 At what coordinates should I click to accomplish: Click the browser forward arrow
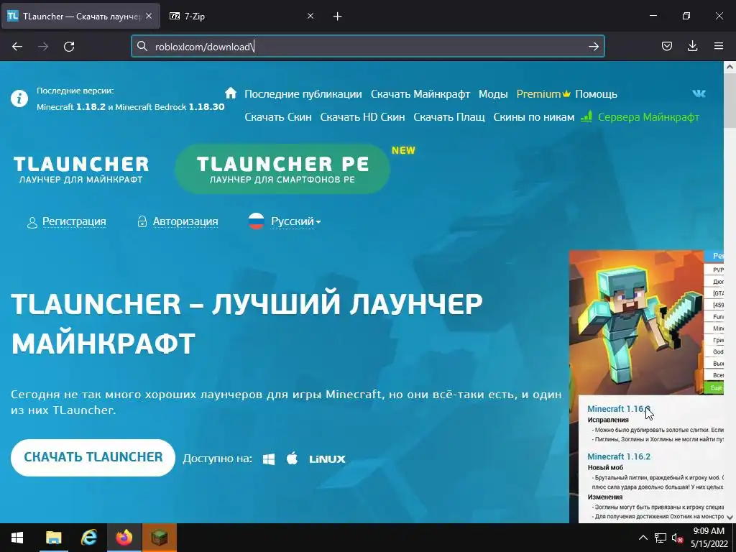pyautogui.click(x=43, y=47)
